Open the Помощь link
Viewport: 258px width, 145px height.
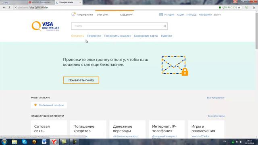[191, 14]
